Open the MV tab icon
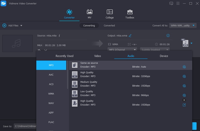This screenshot has width=200, height=131. [x=89, y=12]
